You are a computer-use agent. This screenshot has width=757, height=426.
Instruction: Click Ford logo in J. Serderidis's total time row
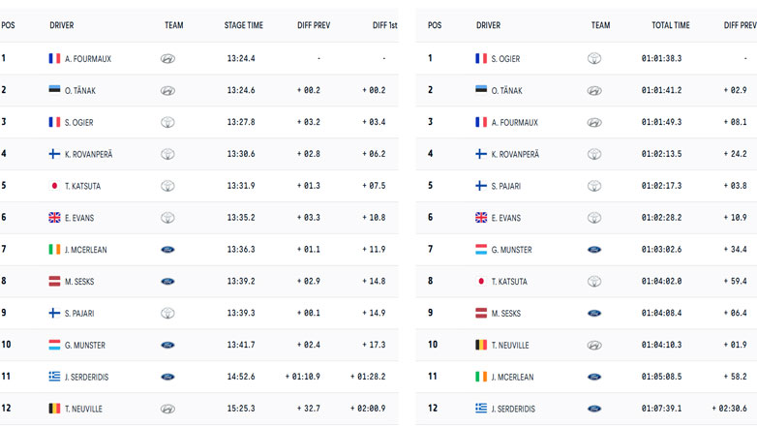594,409
